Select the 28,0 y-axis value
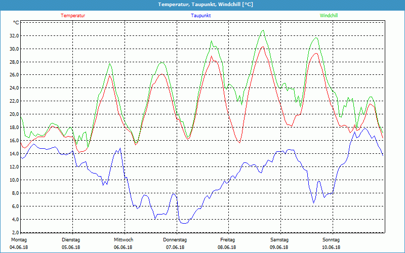Image resolution: width=405 pixels, height=253 pixels. tap(14, 62)
